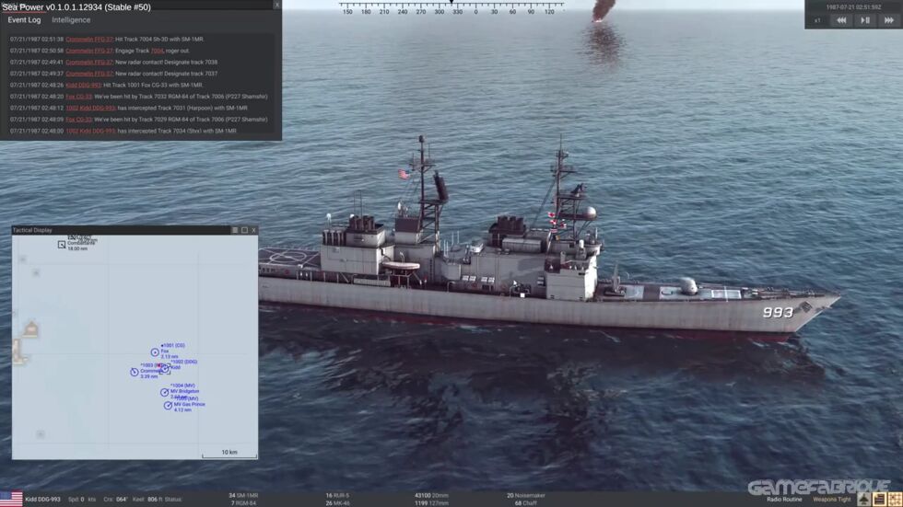Click the 10 km scale bar

click(x=229, y=455)
